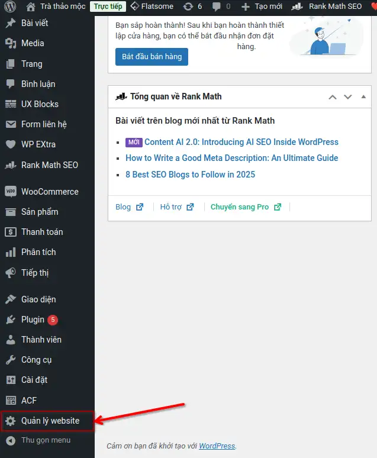Click the plug icon for Plugin
The image size is (377, 458).
(x=11, y=320)
